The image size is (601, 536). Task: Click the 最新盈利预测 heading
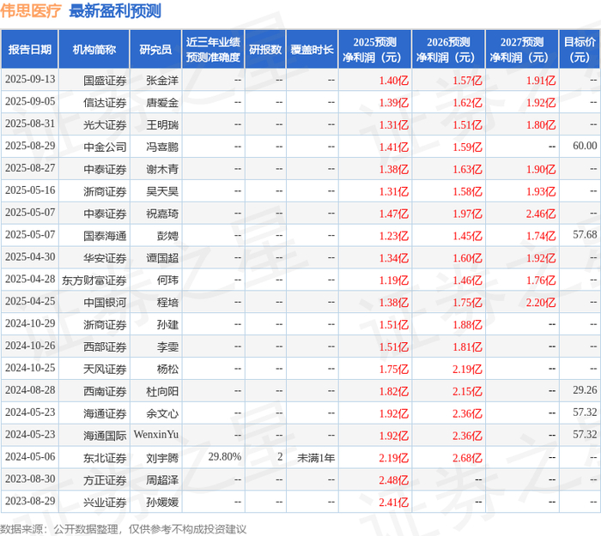pyautogui.click(x=115, y=10)
